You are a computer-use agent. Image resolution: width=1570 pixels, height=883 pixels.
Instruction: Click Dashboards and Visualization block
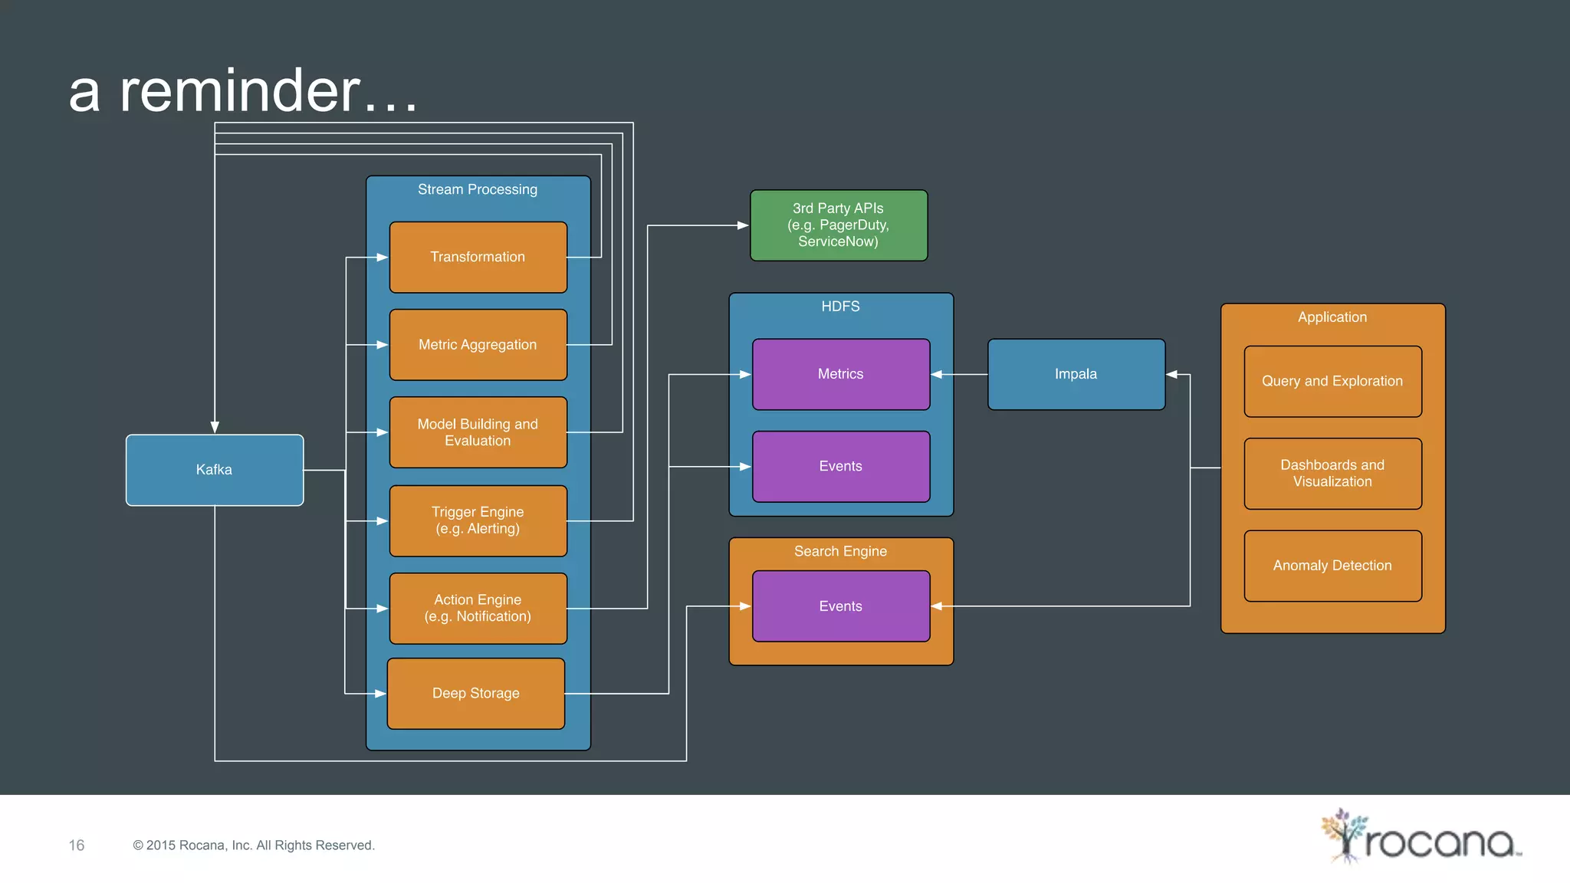coord(1332,474)
